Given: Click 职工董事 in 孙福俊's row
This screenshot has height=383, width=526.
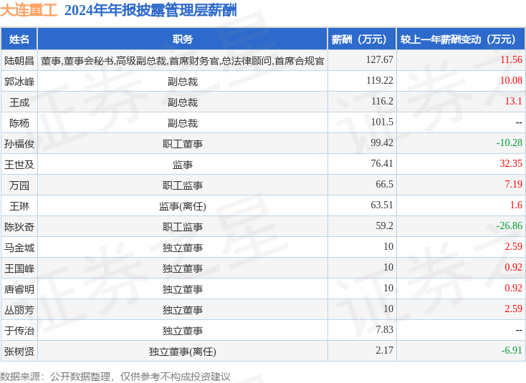Looking at the screenshot, I should coord(183,144).
